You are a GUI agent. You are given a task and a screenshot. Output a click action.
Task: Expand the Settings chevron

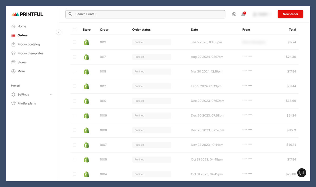[51, 95]
